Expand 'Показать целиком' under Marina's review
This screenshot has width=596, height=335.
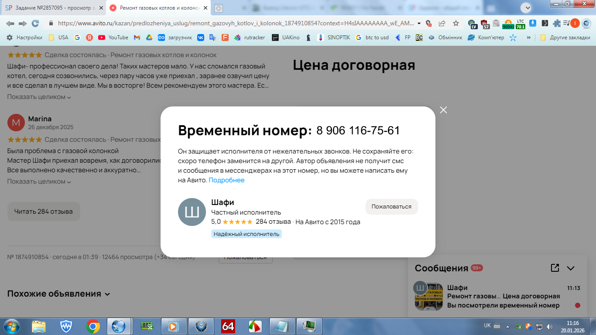point(39,181)
